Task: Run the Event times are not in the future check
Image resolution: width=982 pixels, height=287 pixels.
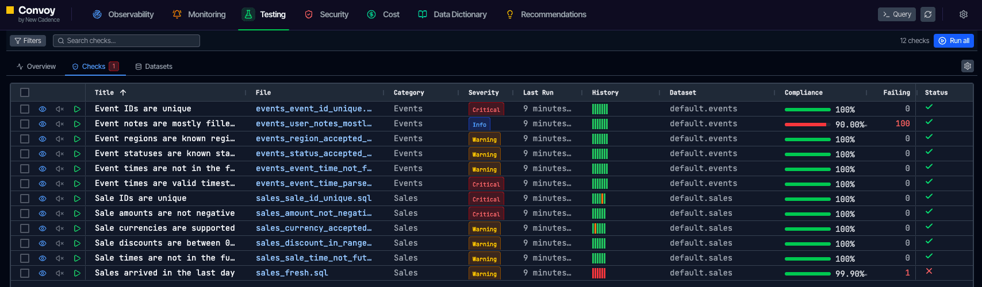Action: [77, 169]
